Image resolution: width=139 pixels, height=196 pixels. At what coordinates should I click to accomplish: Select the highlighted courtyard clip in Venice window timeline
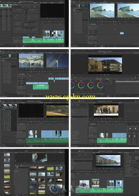pyautogui.click(x=96, y=183)
